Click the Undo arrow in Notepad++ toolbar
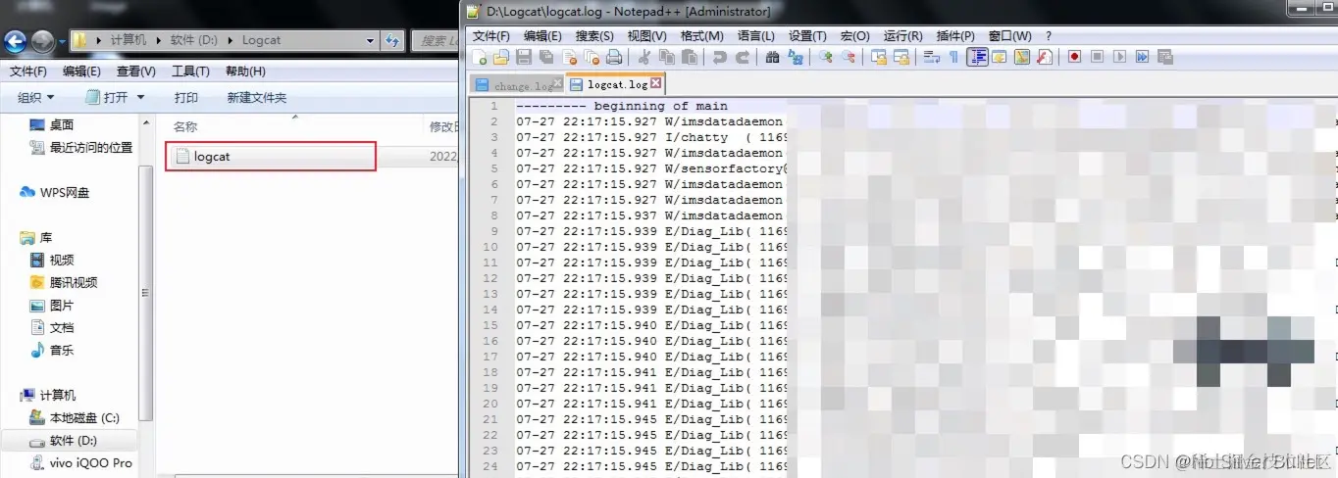The width and height of the screenshot is (1338, 478). [x=719, y=57]
